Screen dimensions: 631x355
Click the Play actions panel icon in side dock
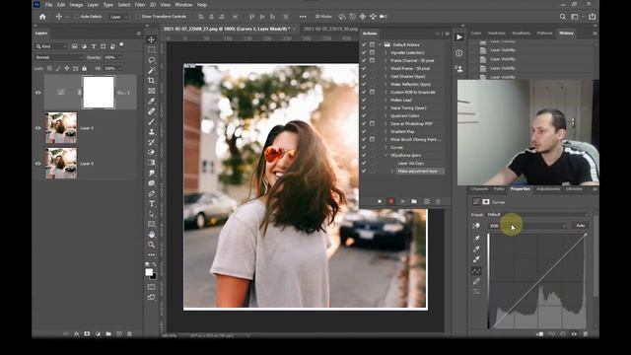(x=459, y=37)
